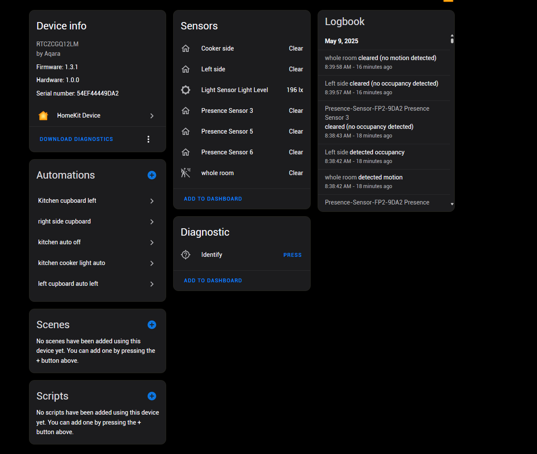The height and width of the screenshot is (454, 537).
Task: Click the add script plus icon
Action: pyautogui.click(x=152, y=396)
